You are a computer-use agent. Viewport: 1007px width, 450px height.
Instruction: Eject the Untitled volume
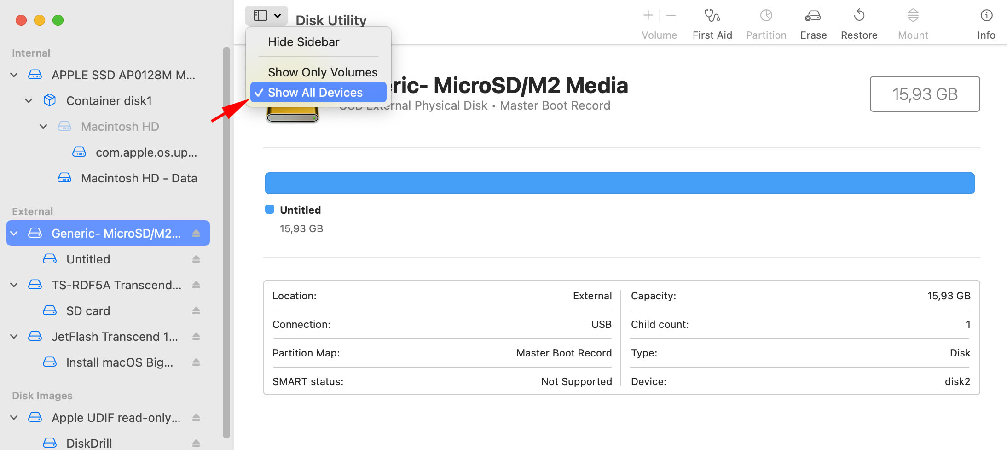pos(196,259)
